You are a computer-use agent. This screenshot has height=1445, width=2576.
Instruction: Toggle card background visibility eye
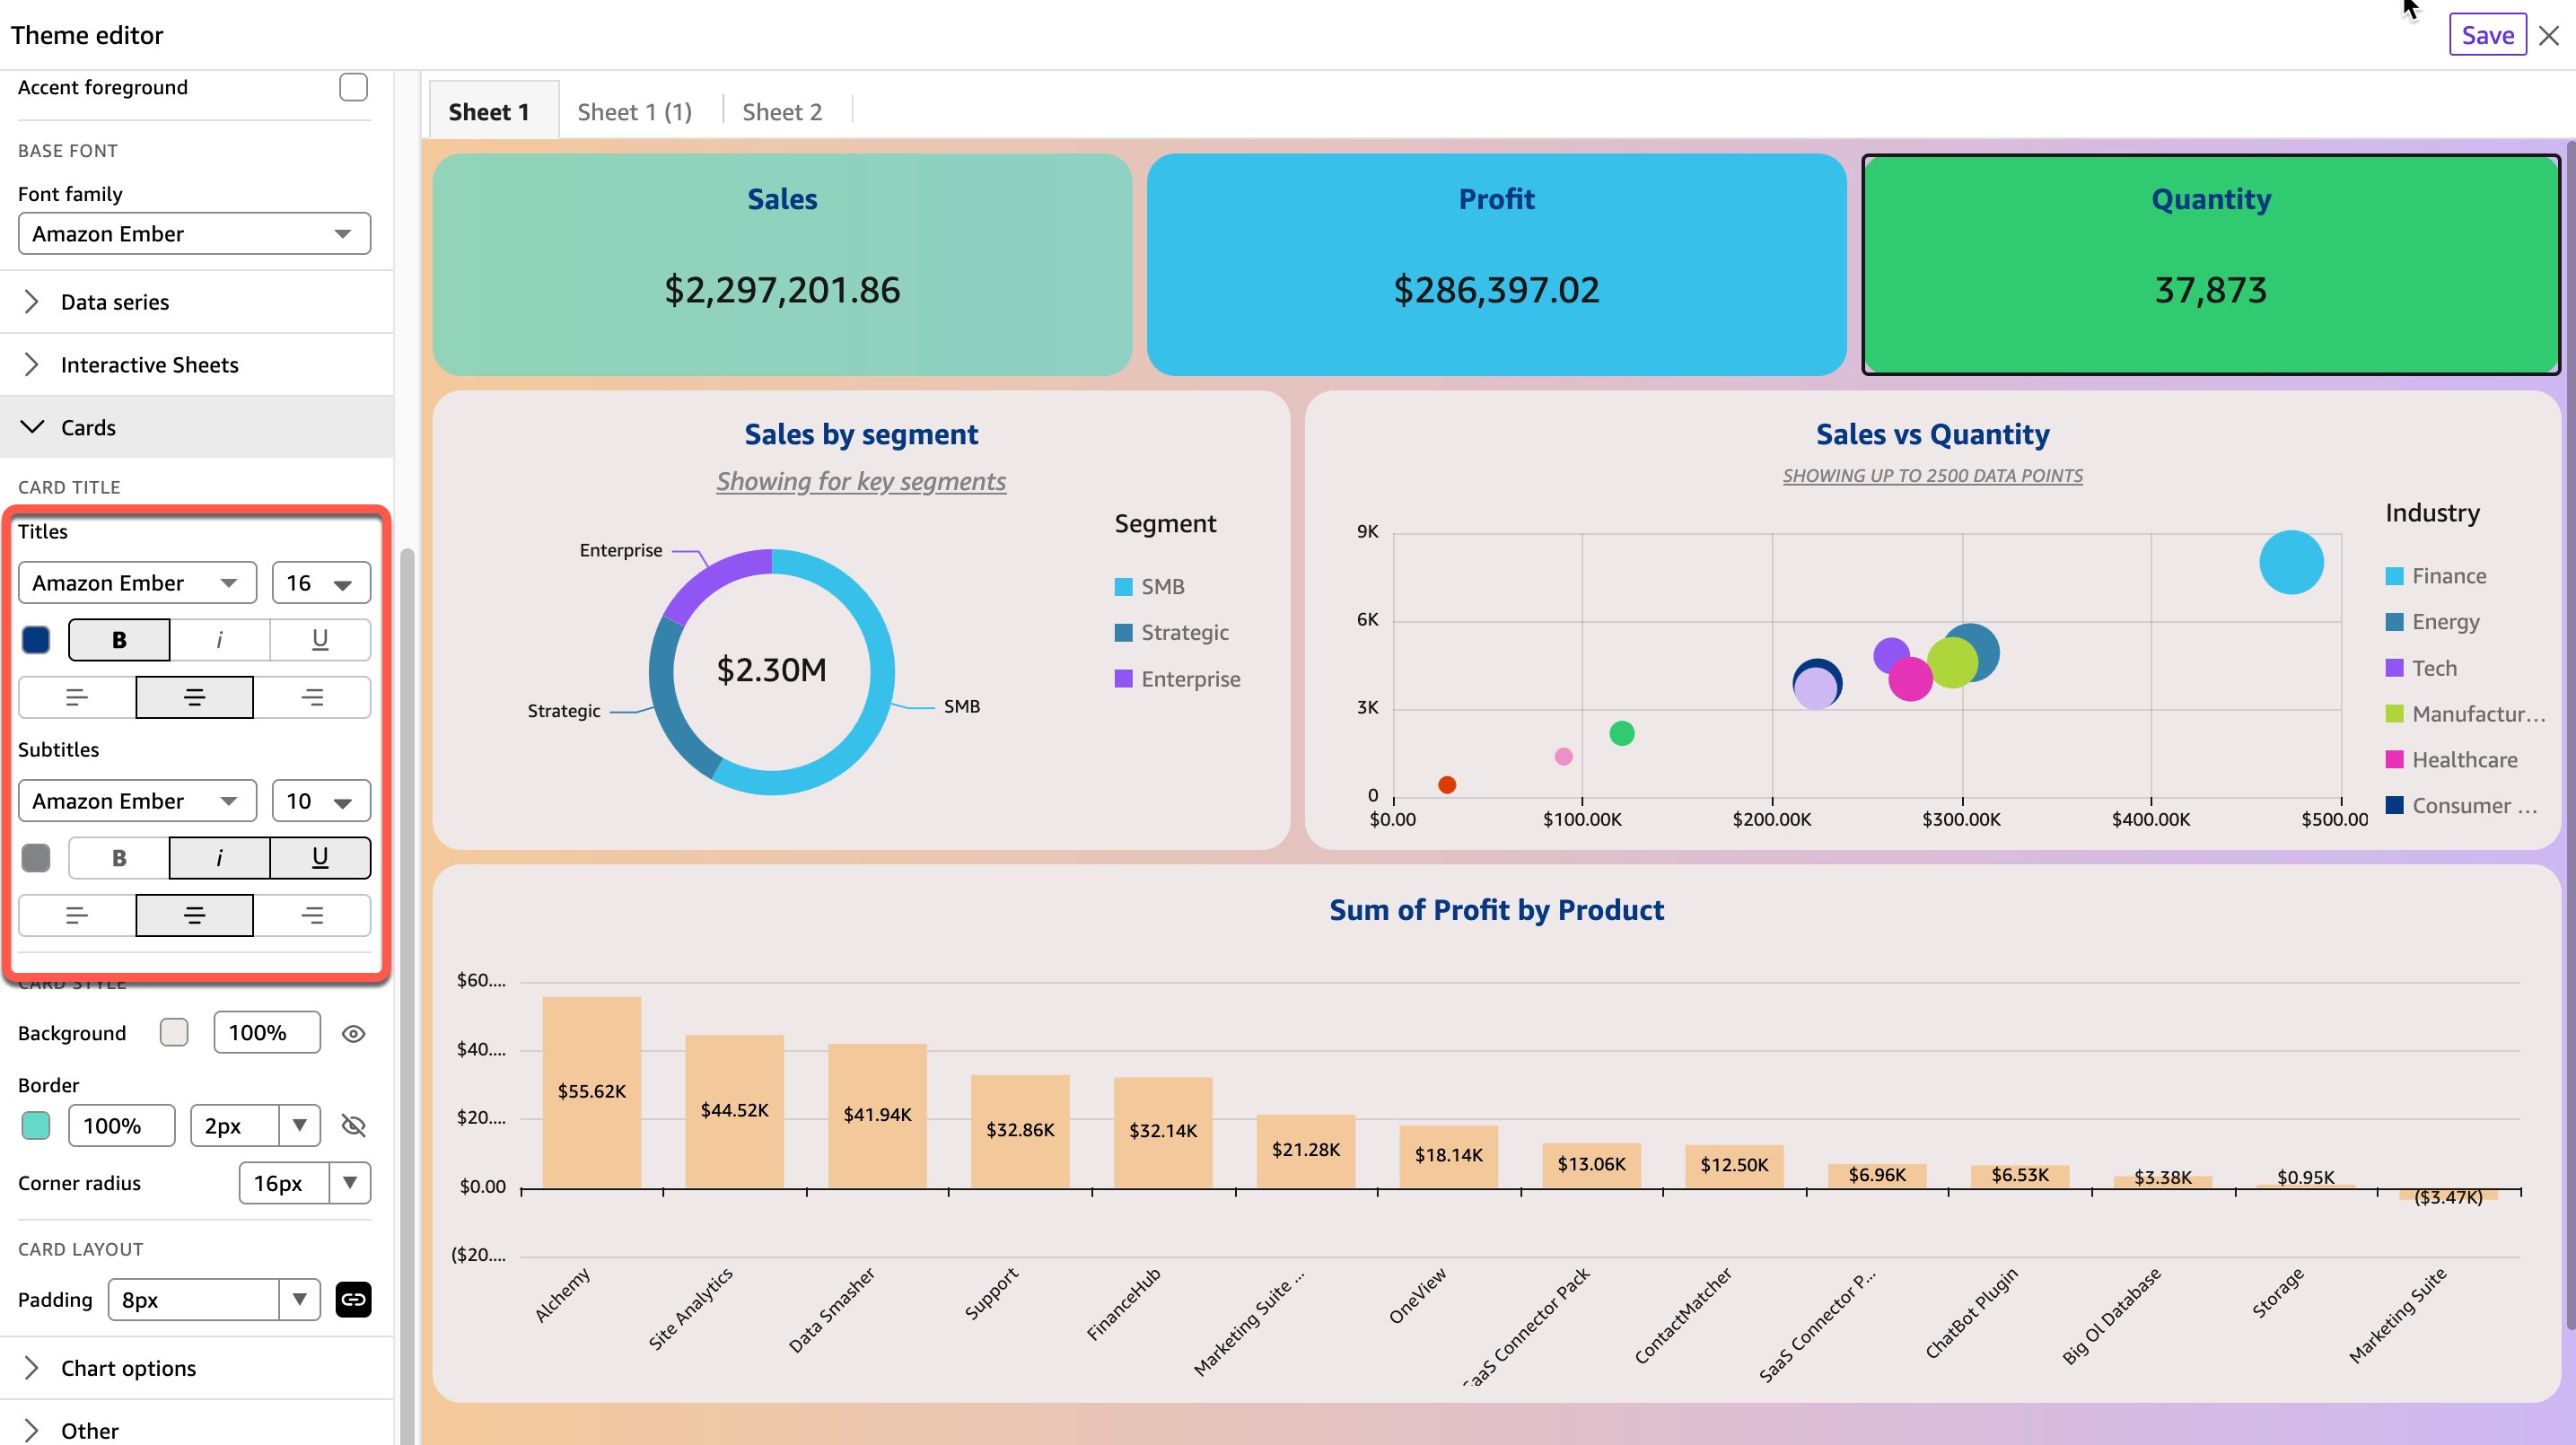coord(353,1034)
